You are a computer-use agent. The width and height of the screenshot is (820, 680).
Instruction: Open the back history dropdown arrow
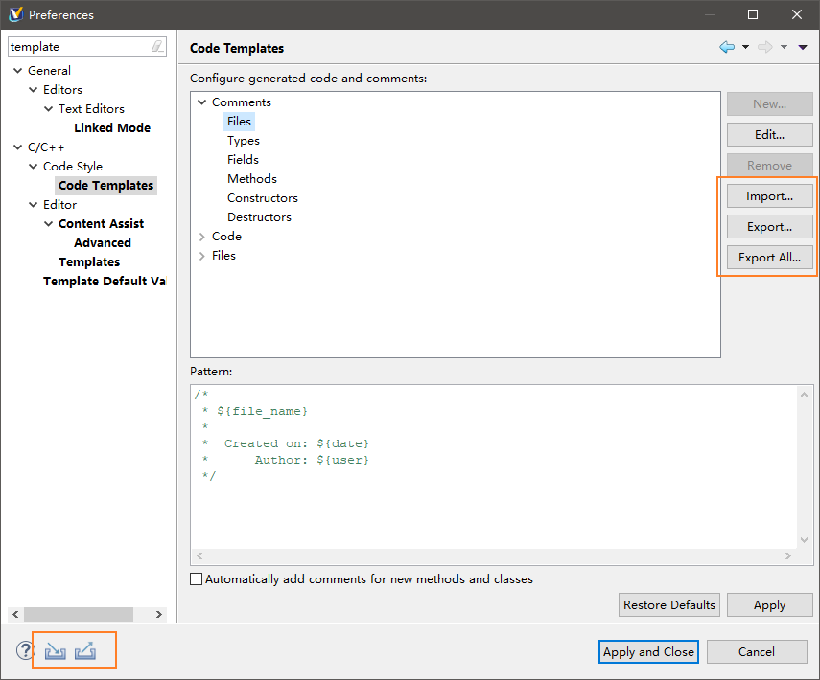[746, 47]
